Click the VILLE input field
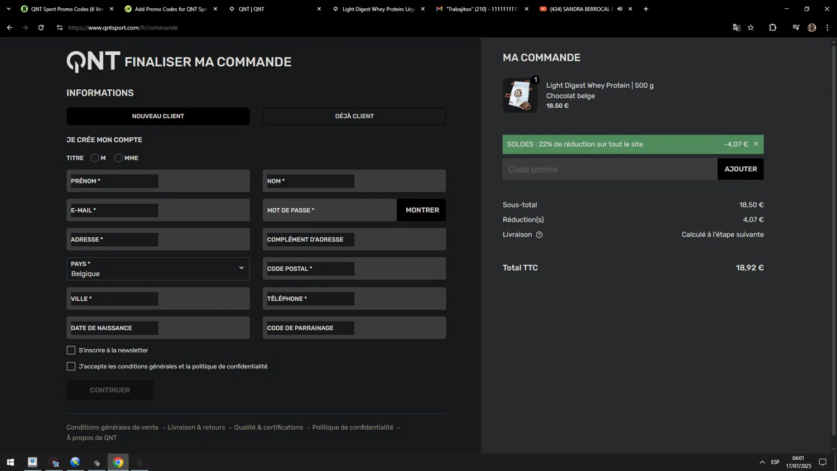This screenshot has height=471, width=837. point(158,299)
